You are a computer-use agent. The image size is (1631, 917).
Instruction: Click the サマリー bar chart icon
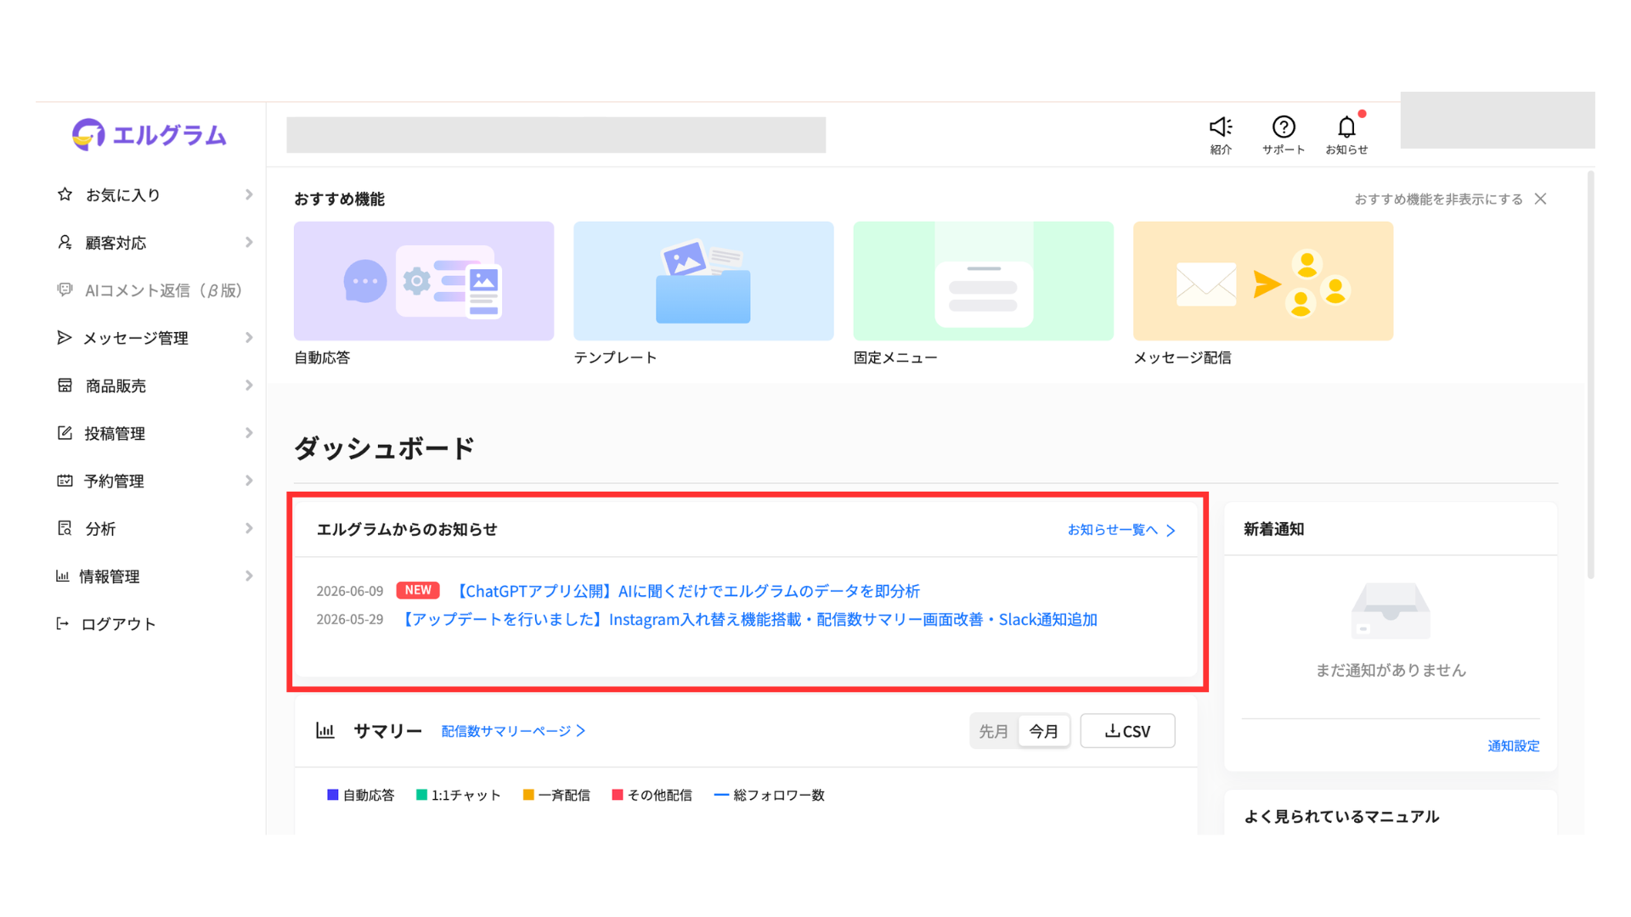click(x=325, y=730)
